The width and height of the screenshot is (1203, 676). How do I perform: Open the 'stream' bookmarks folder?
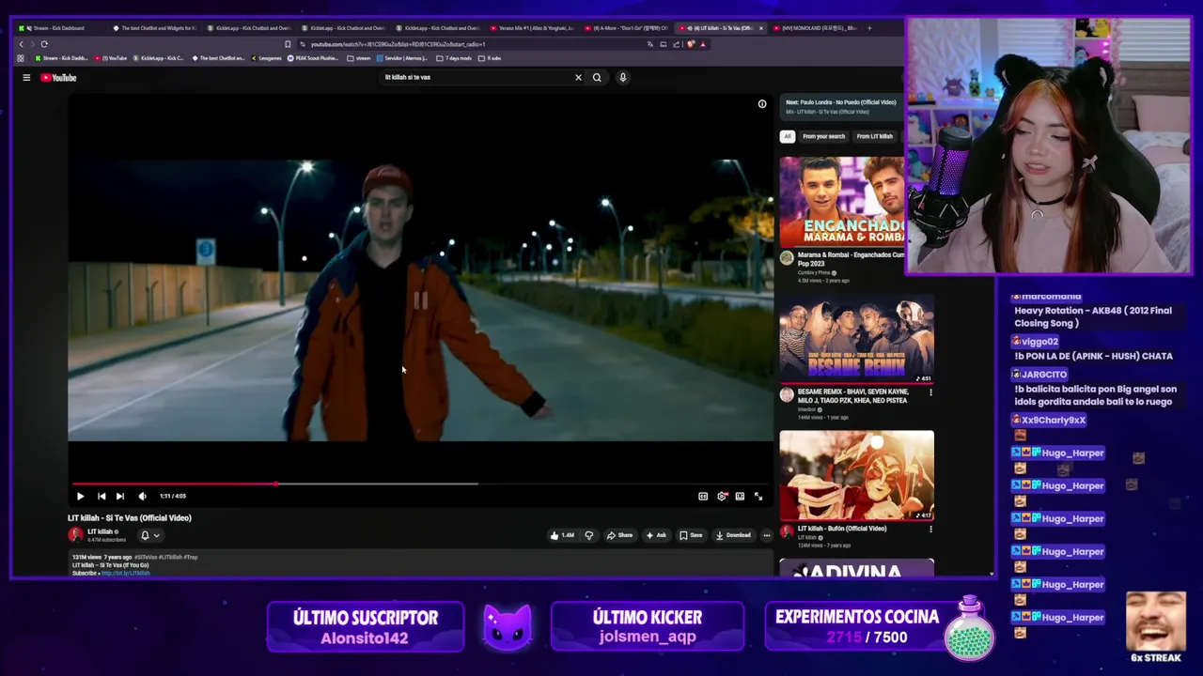pyautogui.click(x=359, y=58)
